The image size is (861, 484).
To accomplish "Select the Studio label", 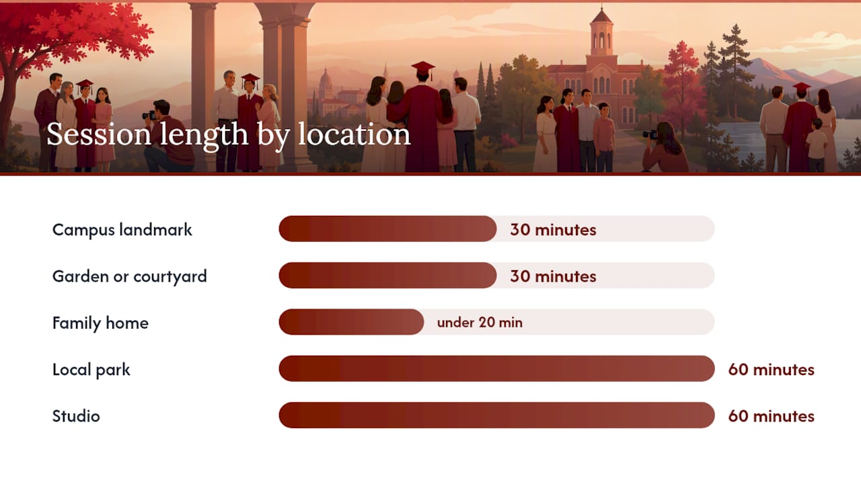I will [x=76, y=416].
